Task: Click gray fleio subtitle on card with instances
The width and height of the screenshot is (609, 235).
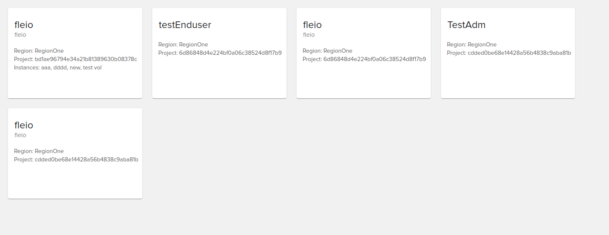Action: point(20,35)
